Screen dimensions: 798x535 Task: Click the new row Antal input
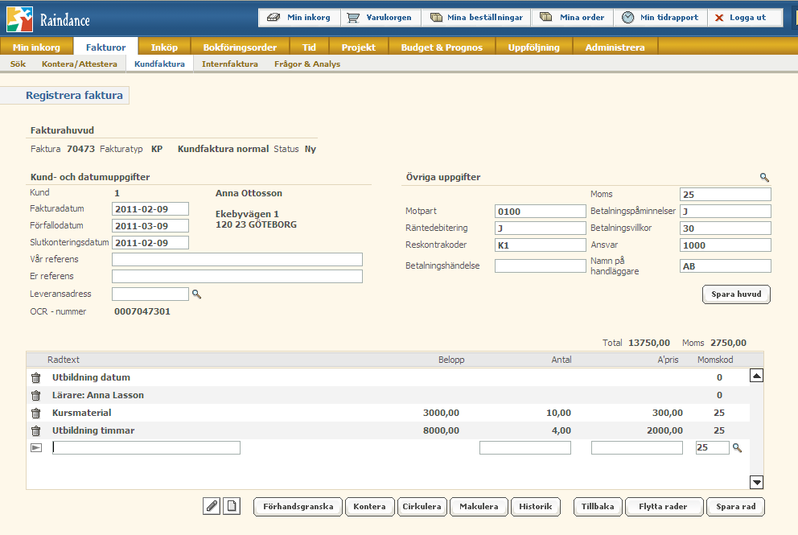coord(524,448)
